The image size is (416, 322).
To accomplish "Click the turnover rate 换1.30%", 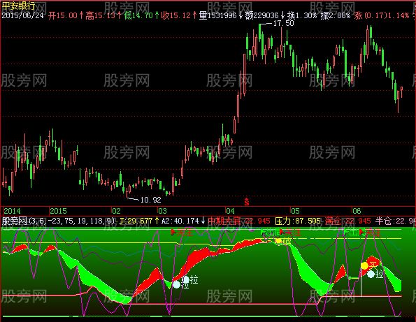I will tap(302, 15).
